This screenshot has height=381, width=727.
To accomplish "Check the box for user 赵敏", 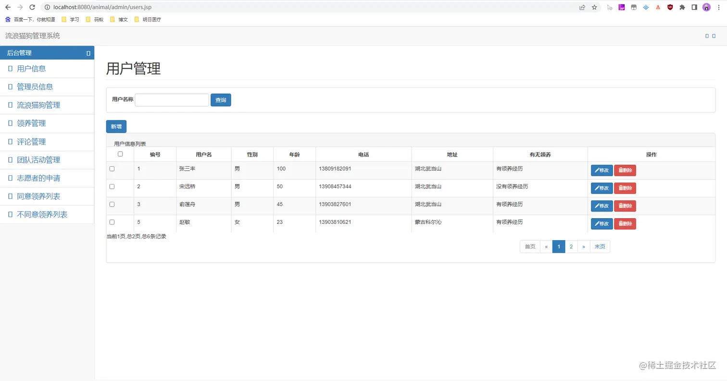I will click(x=112, y=222).
